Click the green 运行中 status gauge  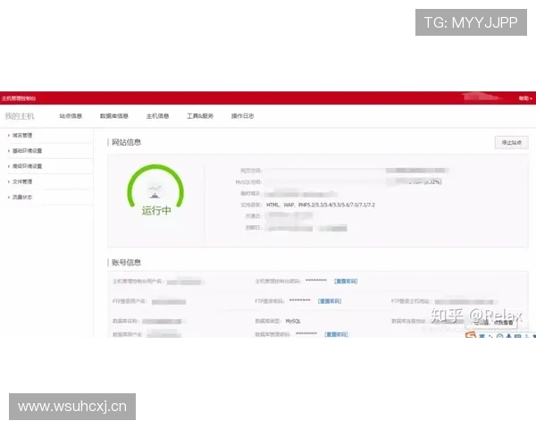(x=155, y=190)
